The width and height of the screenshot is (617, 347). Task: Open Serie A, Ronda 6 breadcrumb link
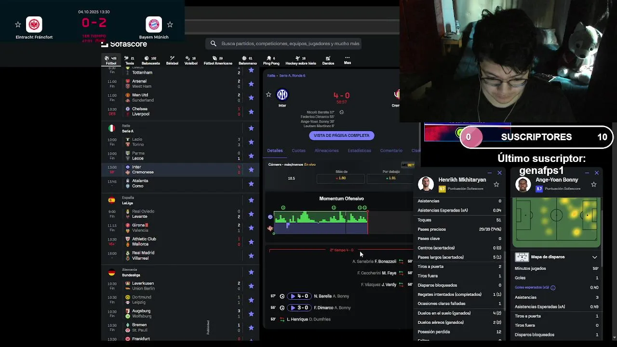pos(292,76)
